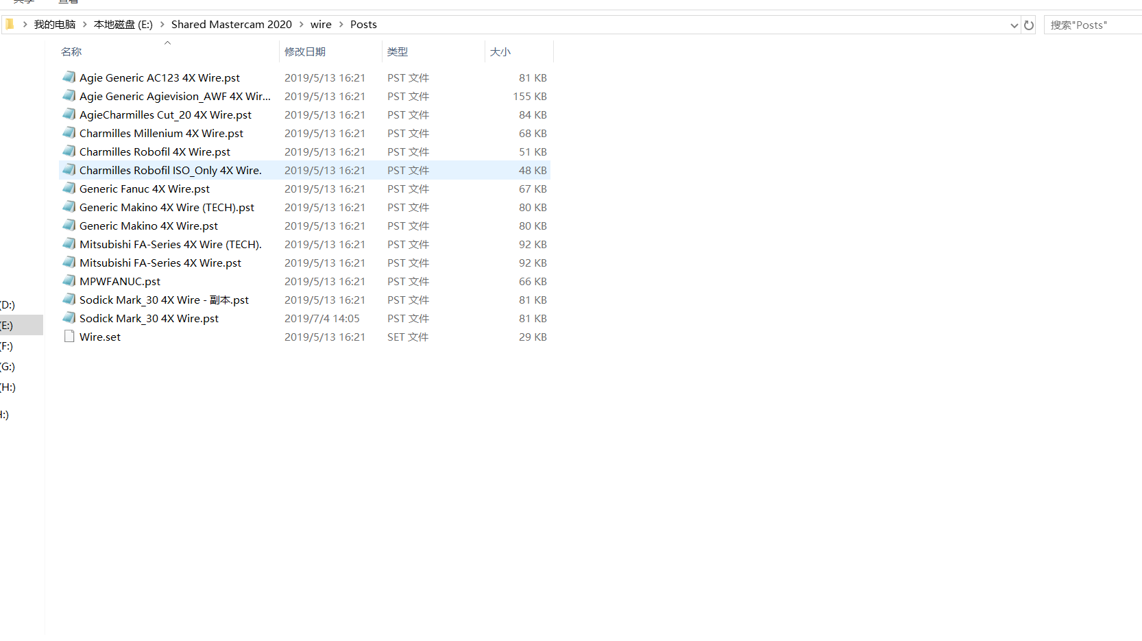Click the Wire.set file icon
1142x641 pixels.
pos(69,336)
